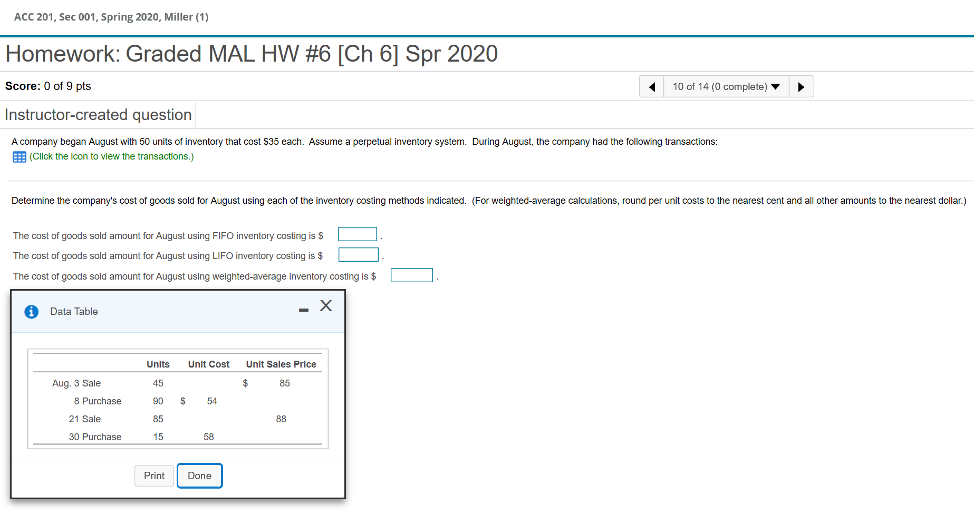974x516 pixels.
Task: Open the transactions via the green link text
Action: 111,156
